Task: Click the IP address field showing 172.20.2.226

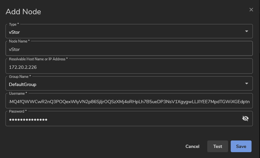Action: pos(129,67)
